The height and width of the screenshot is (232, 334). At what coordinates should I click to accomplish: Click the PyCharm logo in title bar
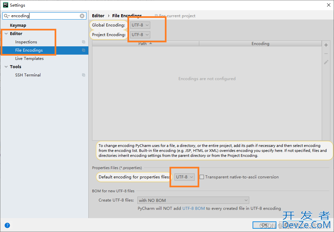click(x=5, y=5)
